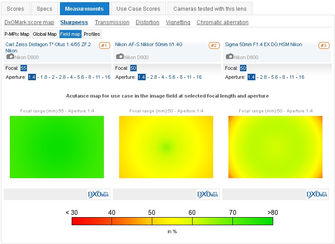The width and height of the screenshot is (335, 244).
Task: Choose aperture 4 for Carl Zeiss lens
Action: tap(71, 77)
